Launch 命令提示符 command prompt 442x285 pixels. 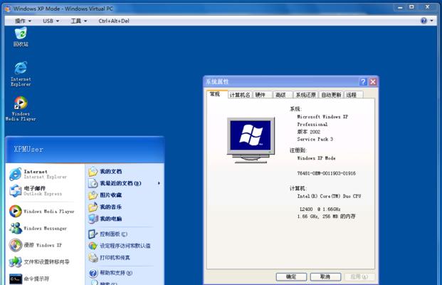tap(28, 279)
